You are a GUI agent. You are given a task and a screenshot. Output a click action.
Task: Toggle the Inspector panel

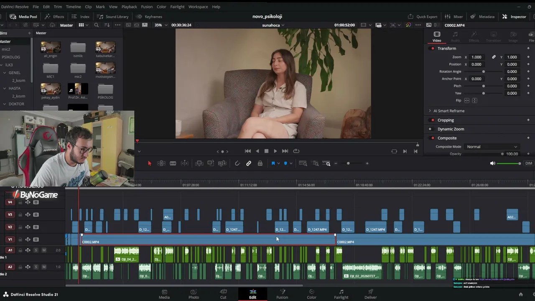click(x=514, y=17)
